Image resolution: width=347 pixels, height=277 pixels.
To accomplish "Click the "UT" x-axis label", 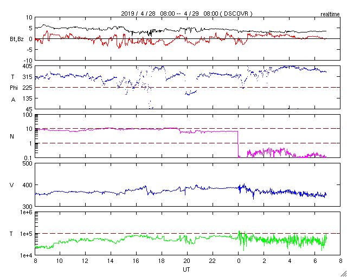I will point(187,269).
